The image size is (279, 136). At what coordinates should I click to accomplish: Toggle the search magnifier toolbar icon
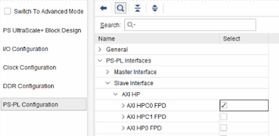pyautogui.click(x=121, y=8)
